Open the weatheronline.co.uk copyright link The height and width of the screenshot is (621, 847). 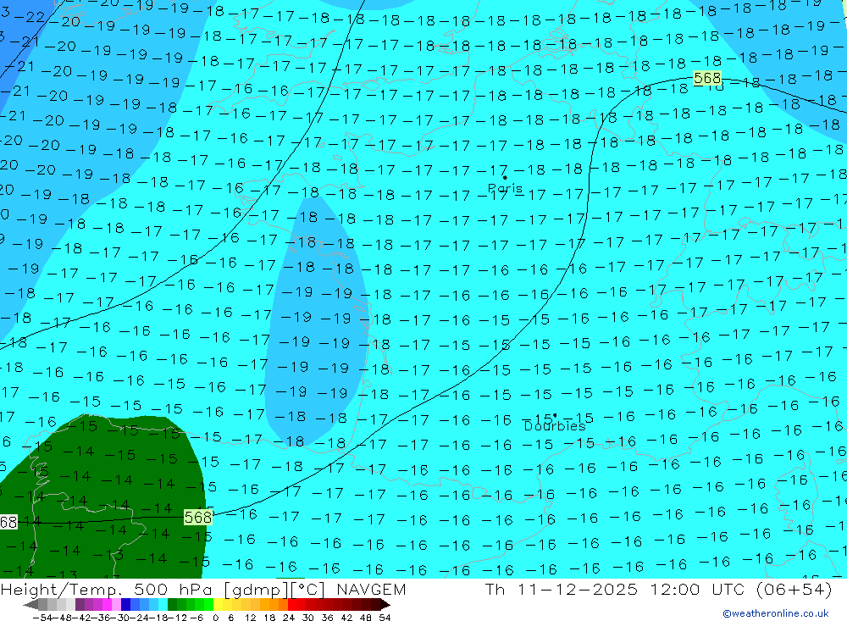click(776, 613)
